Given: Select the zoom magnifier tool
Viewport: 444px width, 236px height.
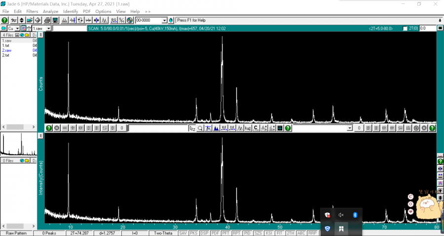Looking at the screenshot, I should coord(200,128).
